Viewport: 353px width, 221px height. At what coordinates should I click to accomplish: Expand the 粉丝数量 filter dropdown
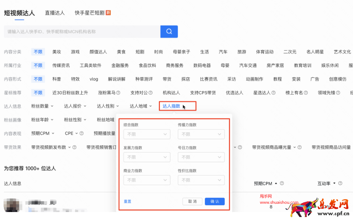coord(40,106)
